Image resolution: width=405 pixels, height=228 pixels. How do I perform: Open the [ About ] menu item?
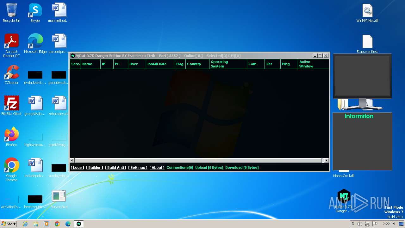pyautogui.click(x=157, y=168)
